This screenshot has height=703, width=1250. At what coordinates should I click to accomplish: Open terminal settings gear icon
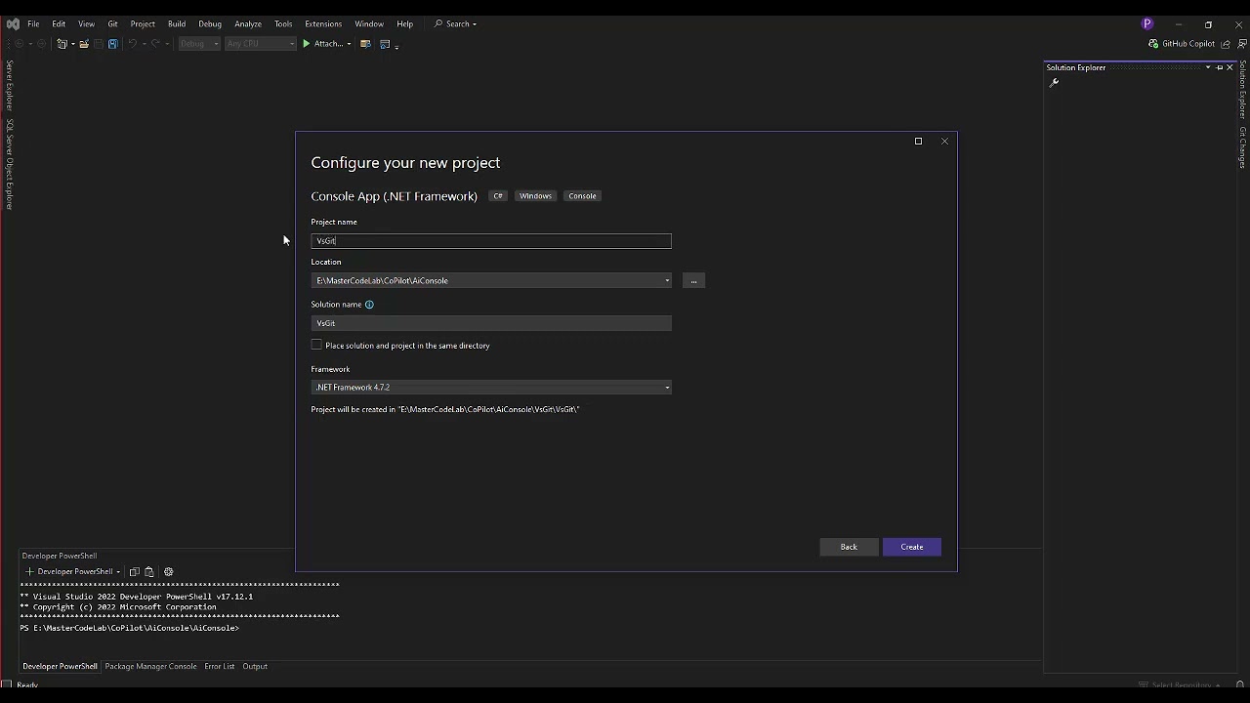tap(168, 572)
